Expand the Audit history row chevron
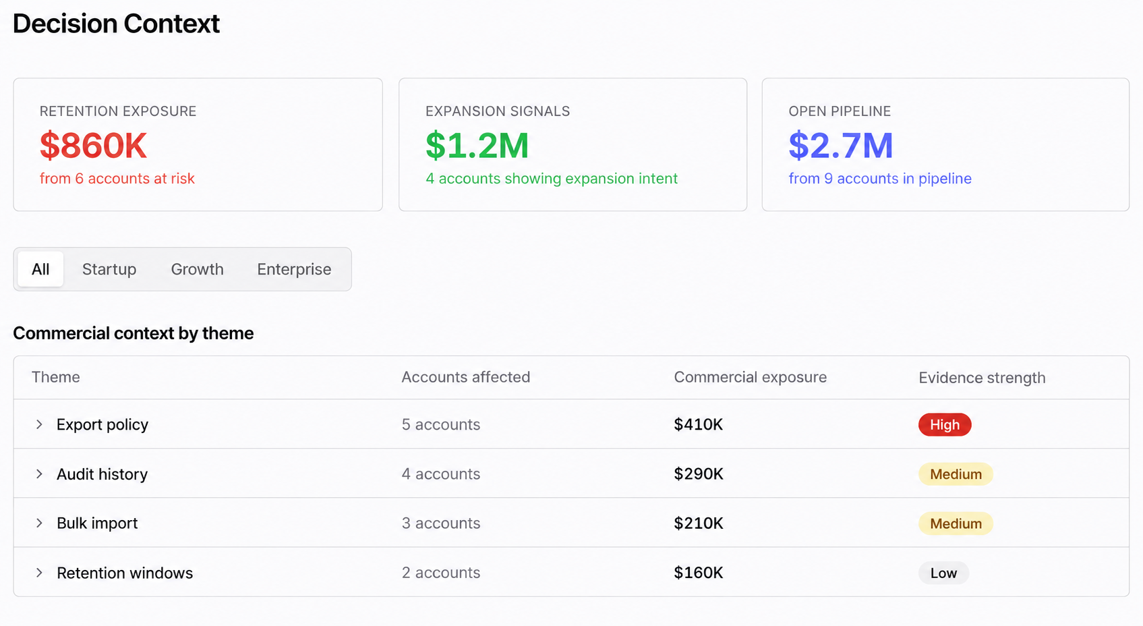Screen dimensions: 1143x626 click(39, 474)
